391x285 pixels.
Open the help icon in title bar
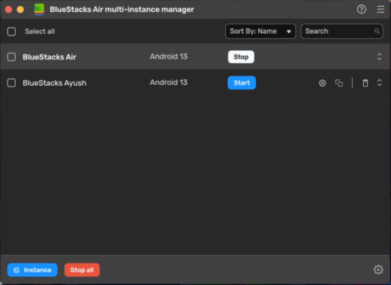click(361, 9)
